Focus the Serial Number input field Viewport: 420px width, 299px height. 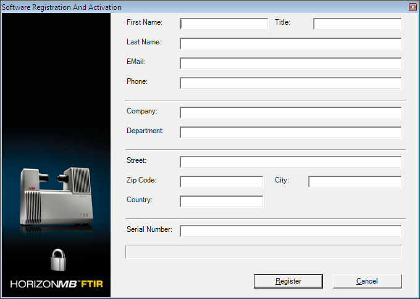point(290,231)
